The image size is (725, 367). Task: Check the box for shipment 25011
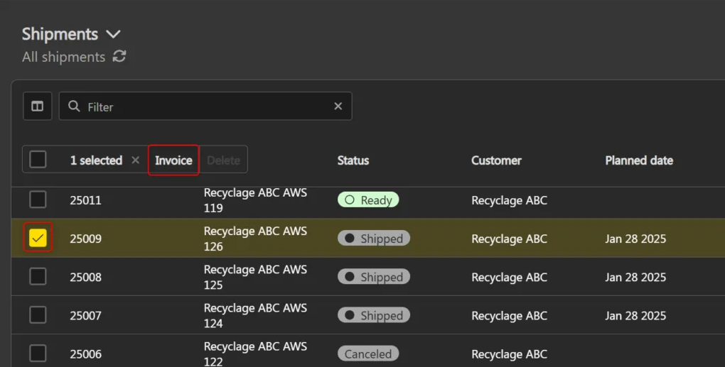click(x=38, y=199)
